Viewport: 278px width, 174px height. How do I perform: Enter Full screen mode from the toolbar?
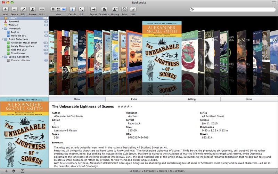click(81, 9)
